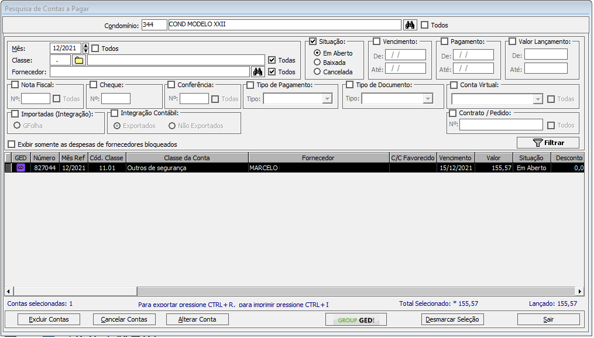Sort by Número column header
This screenshot has width=594, height=338.
pos(44,158)
